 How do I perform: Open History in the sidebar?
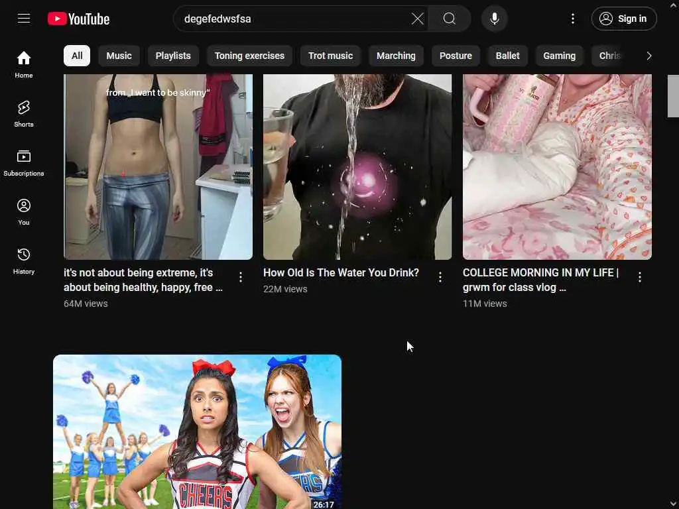click(x=24, y=261)
